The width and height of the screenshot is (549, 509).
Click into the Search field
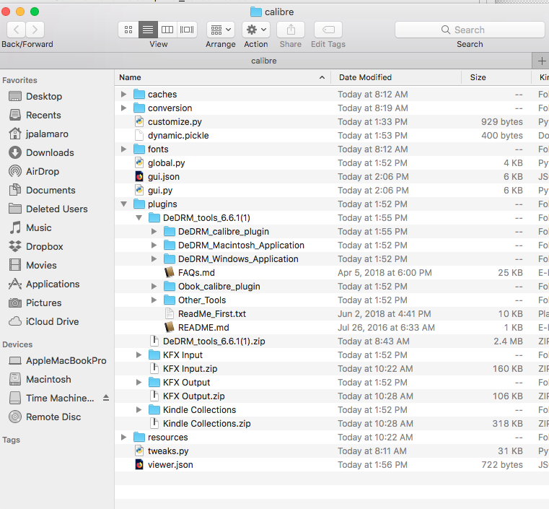(470, 30)
